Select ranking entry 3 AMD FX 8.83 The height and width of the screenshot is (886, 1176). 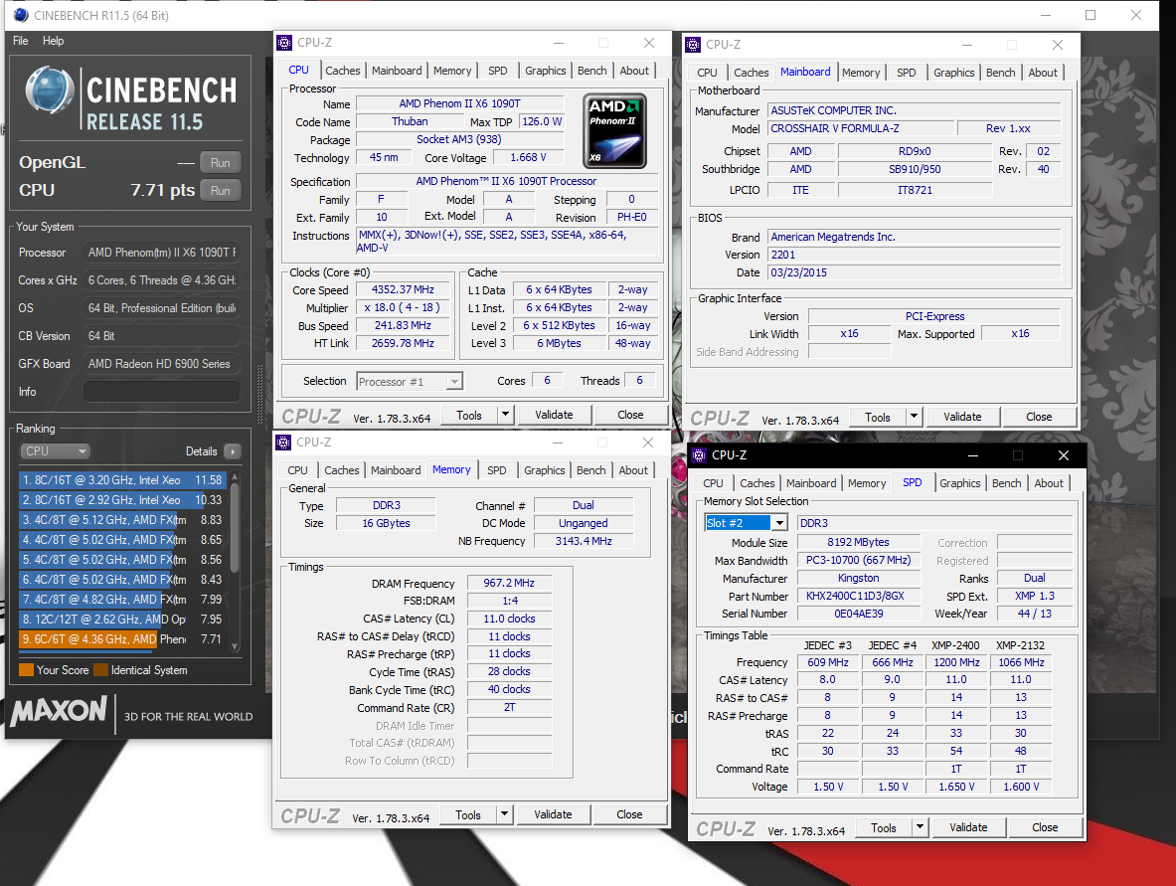pos(122,520)
